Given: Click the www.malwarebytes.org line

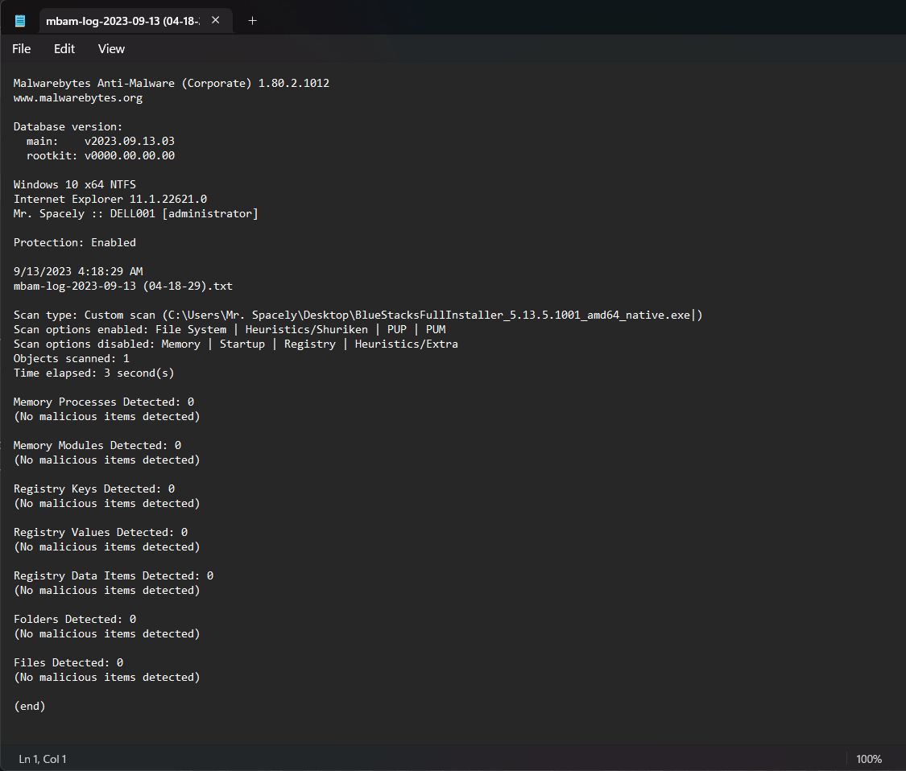Looking at the screenshot, I should click(x=78, y=97).
